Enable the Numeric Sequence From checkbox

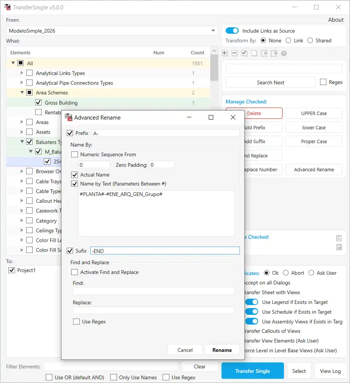tap(75, 154)
